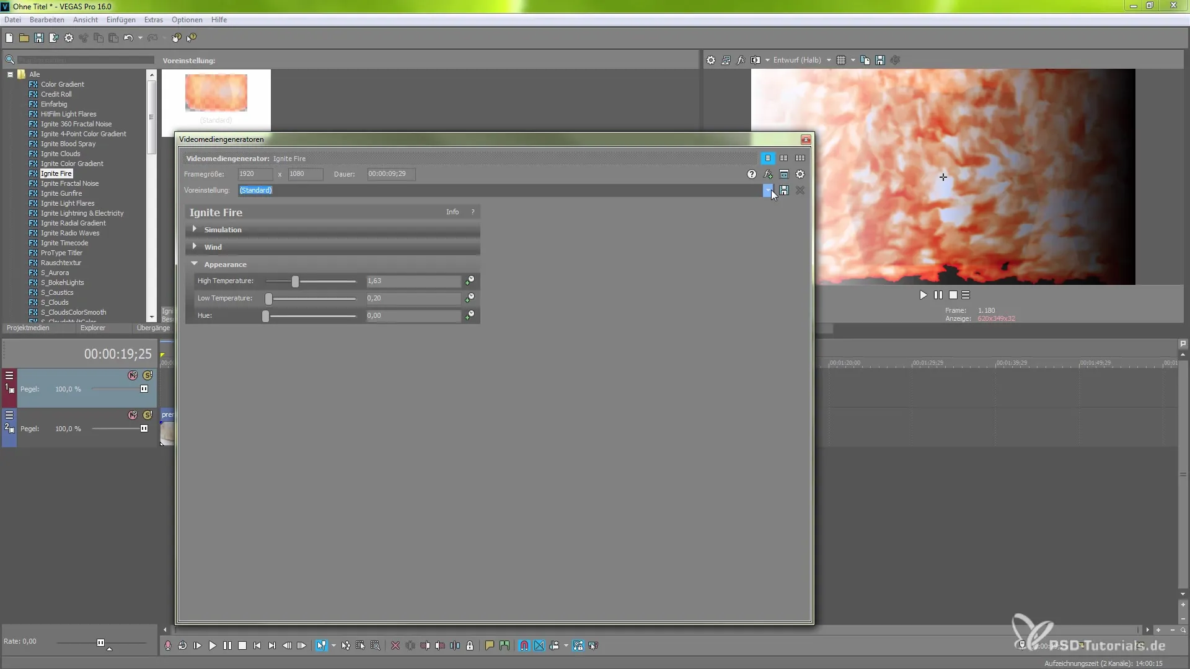Switch generator dialog to single-column view
Viewport: 1190px width, 669px height.
pos(768,158)
